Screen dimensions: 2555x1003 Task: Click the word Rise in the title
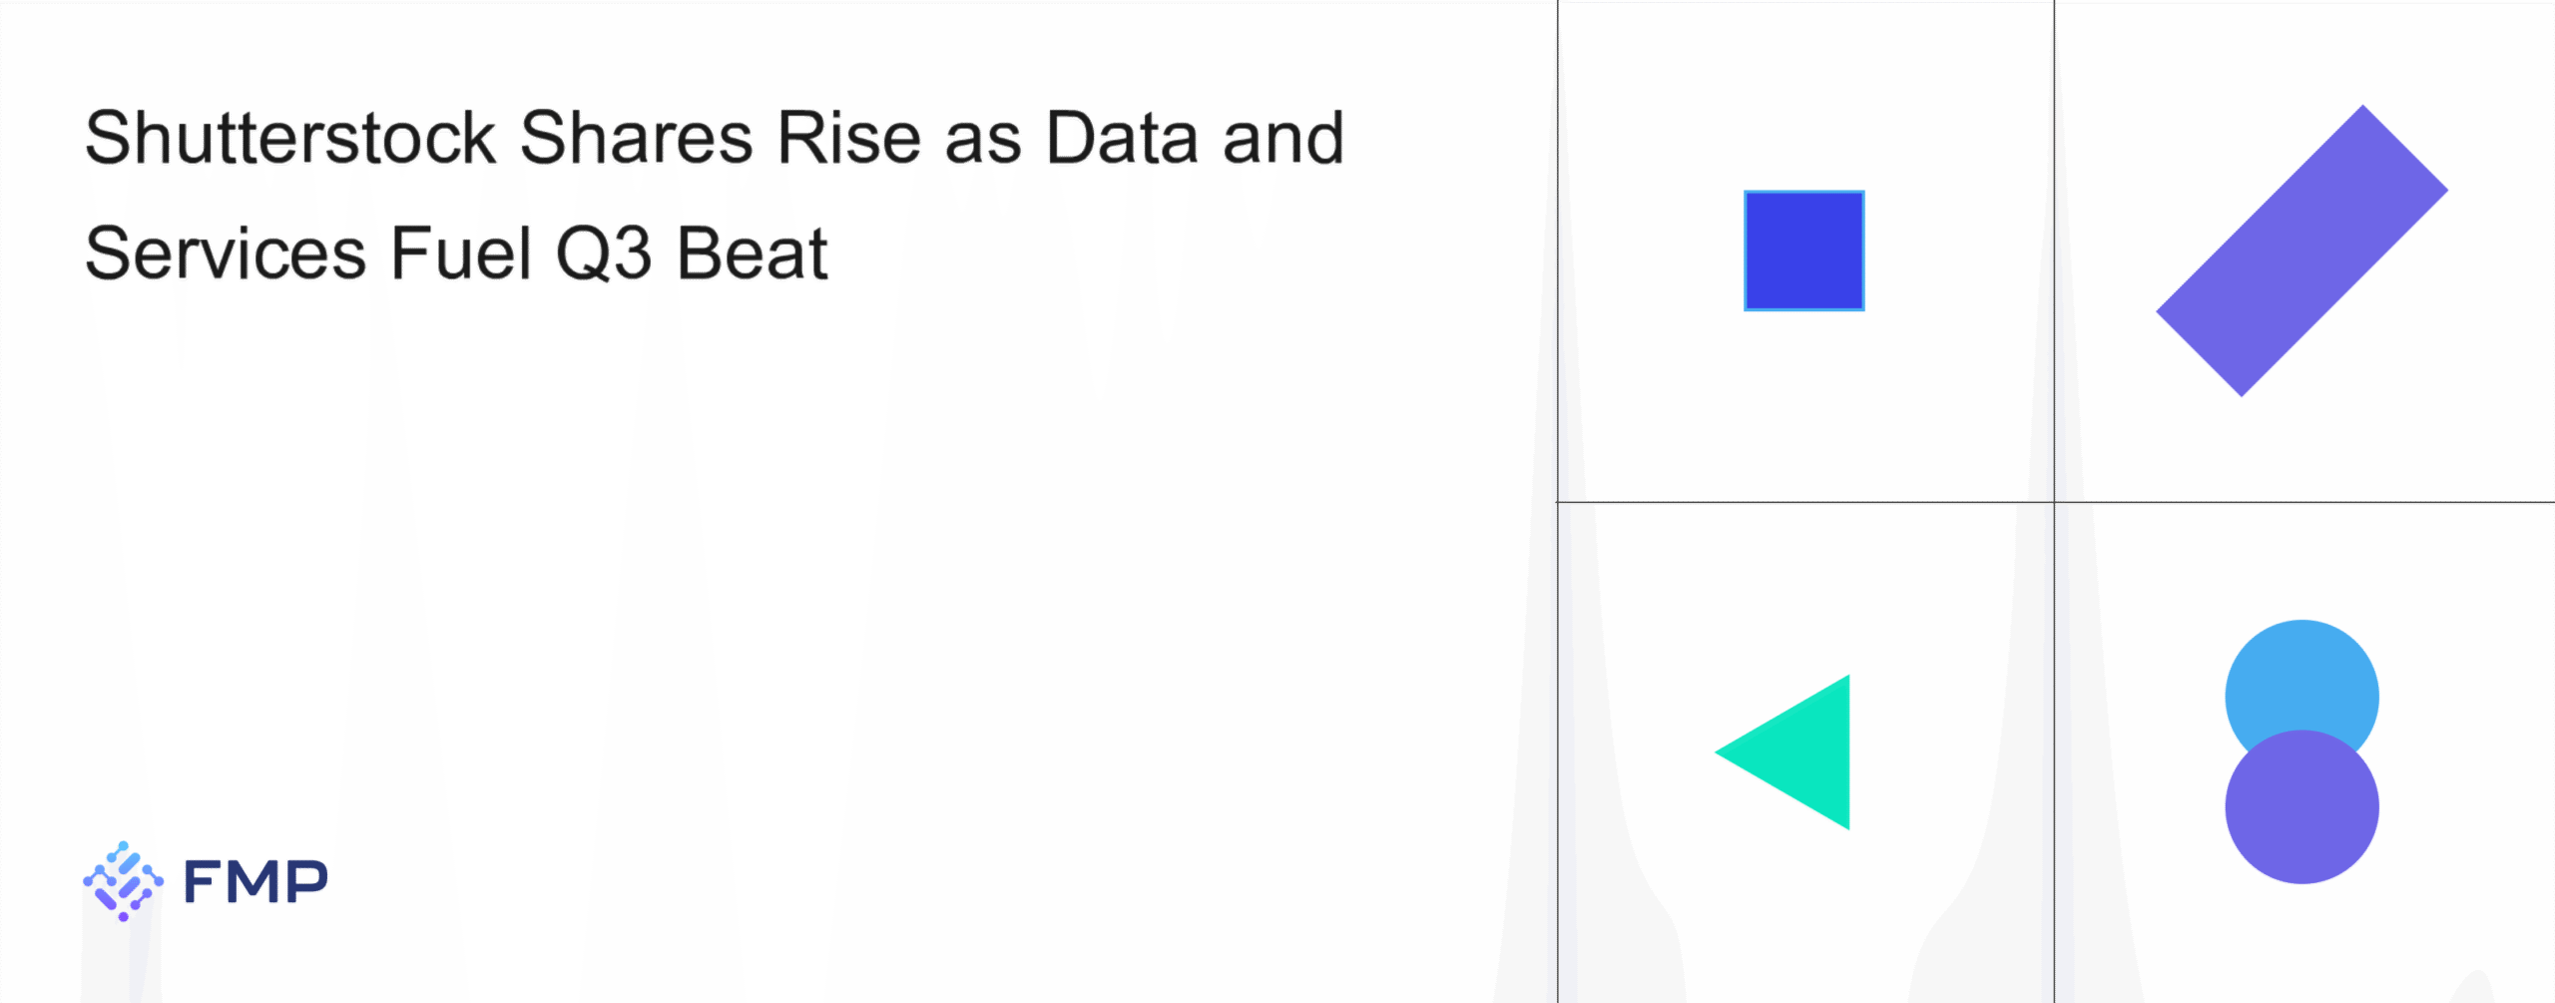(x=848, y=138)
